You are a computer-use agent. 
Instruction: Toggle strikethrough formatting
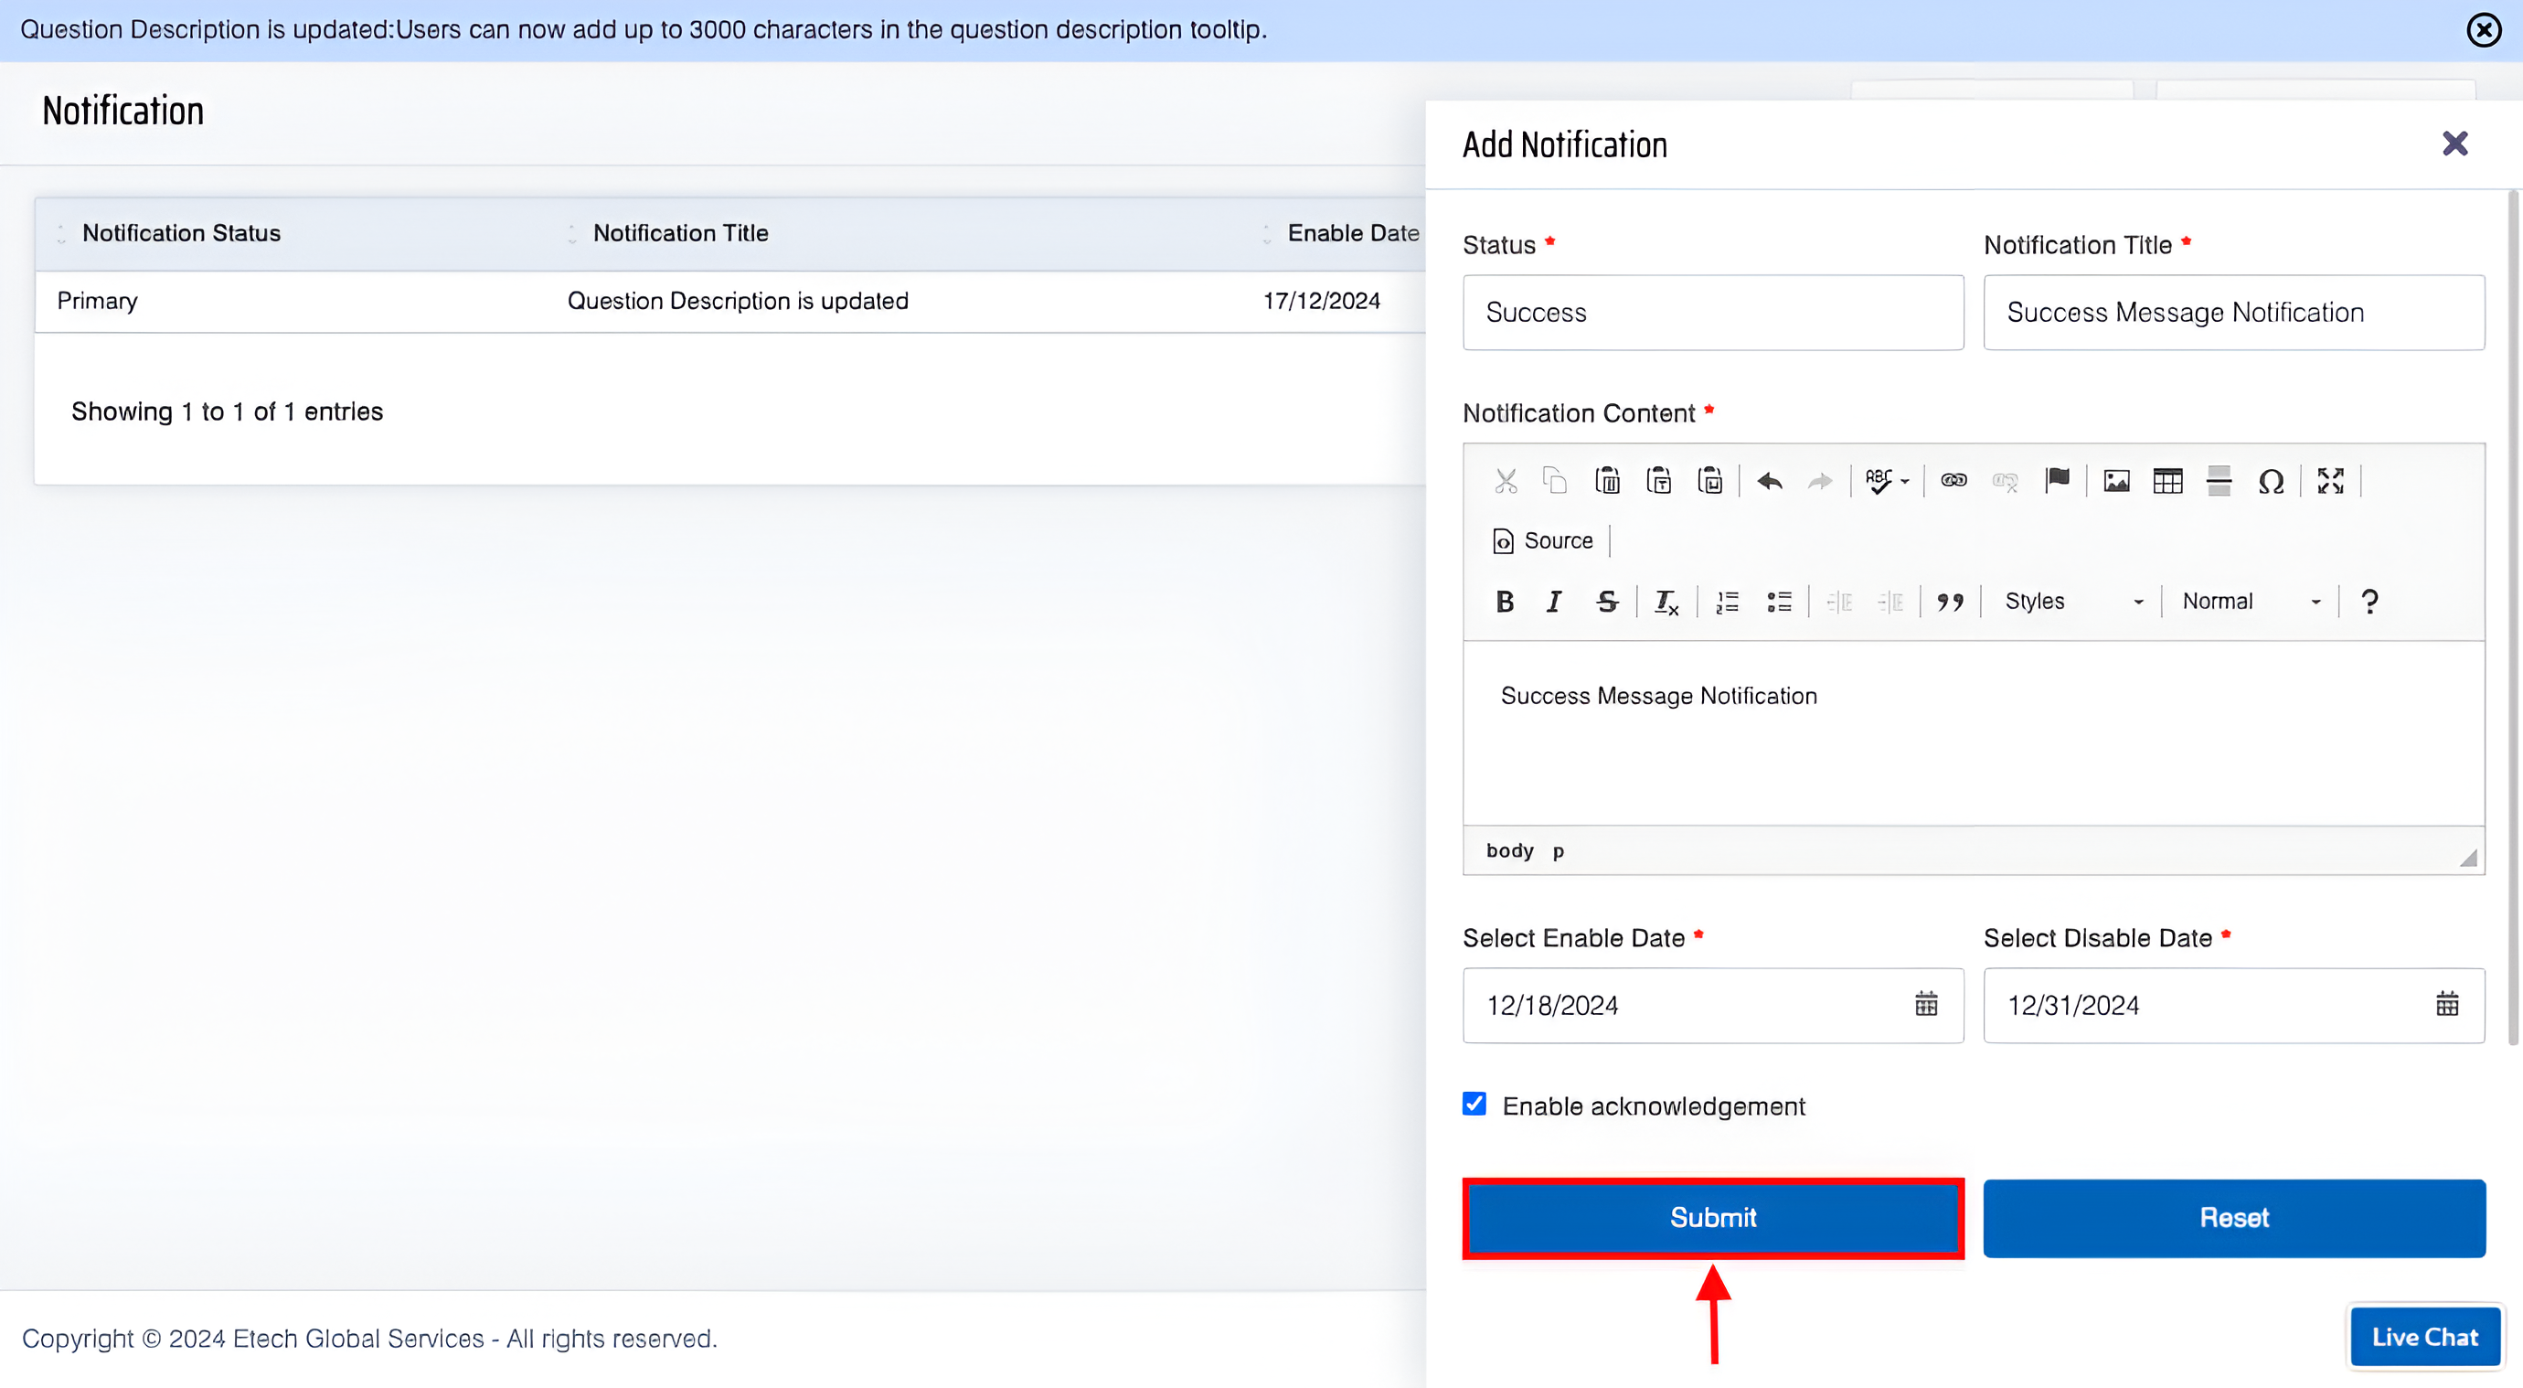click(x=1606, y=602)
